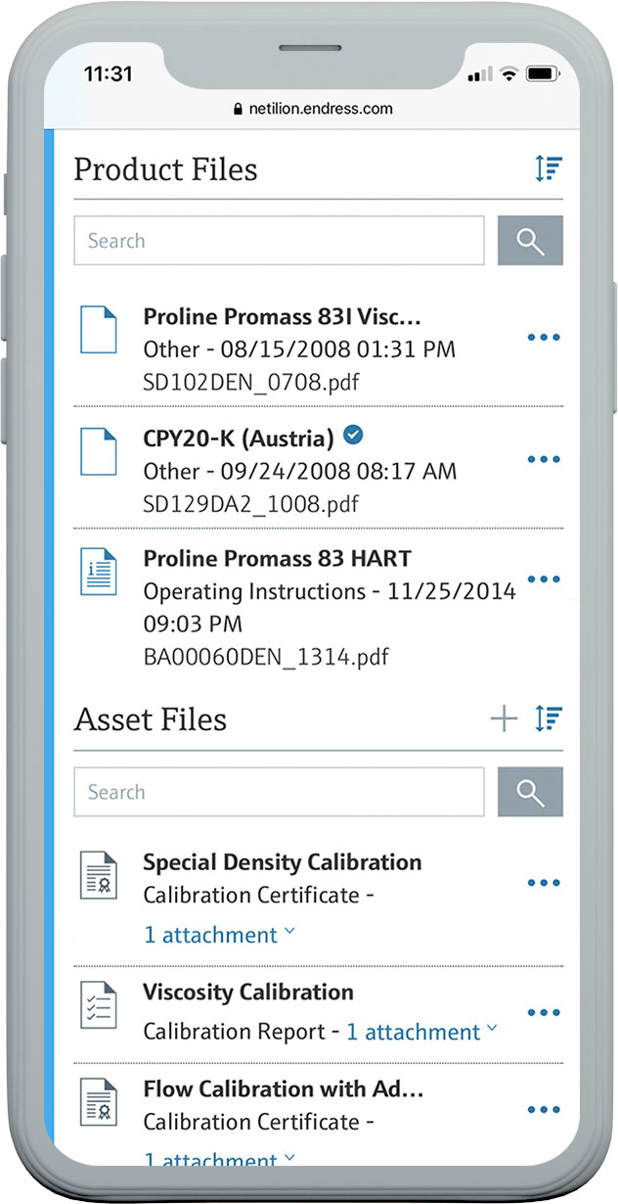Click the verified badge next to CPY20-K
Viewport: 618px width, 1204px height.
click(353, 437)
